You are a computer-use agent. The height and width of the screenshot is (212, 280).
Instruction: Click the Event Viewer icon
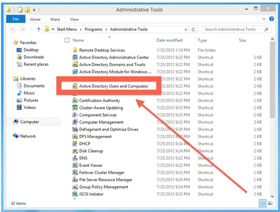tap(75, 165)
